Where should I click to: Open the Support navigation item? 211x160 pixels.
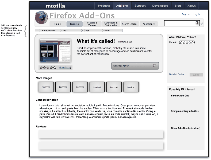(140, 6)
